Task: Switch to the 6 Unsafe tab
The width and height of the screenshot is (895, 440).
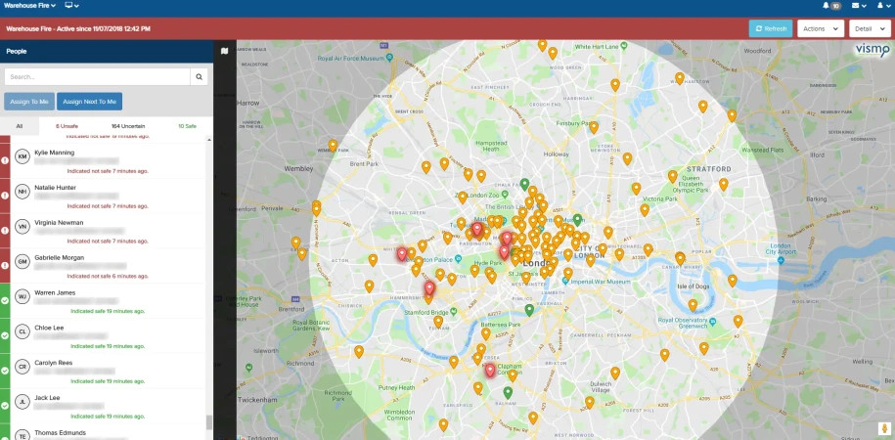Action: pos(67,126)
